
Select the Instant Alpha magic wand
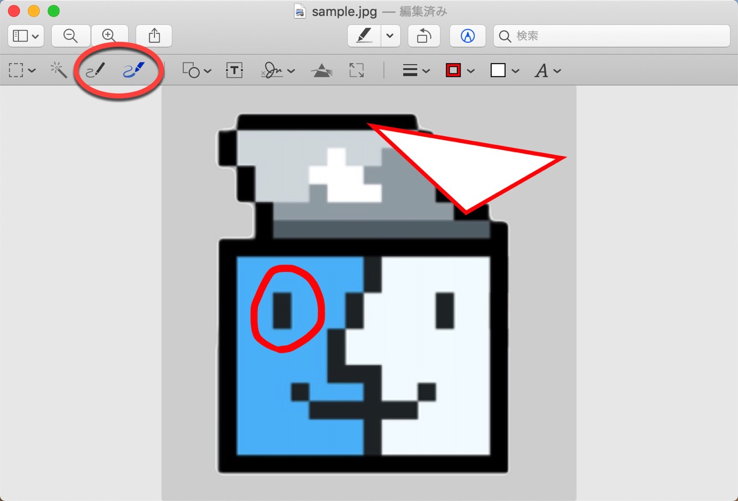pyautogui.click(x=58, y=70)
